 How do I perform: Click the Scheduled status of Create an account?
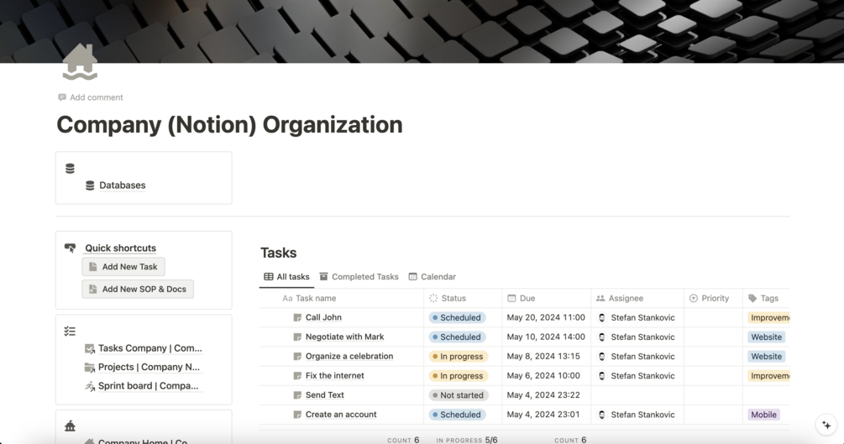(458, 415)
